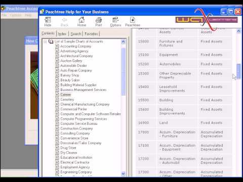Screen dimensions: 243x182
Task: Open Auto Repair Company topic
Action: [x=76, y=70]
